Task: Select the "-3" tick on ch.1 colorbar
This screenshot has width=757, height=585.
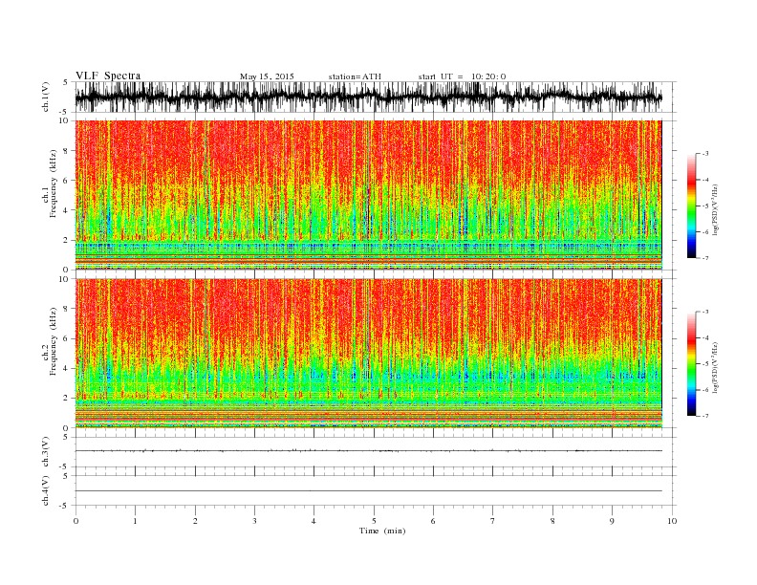Action: [x=704, y=154]
